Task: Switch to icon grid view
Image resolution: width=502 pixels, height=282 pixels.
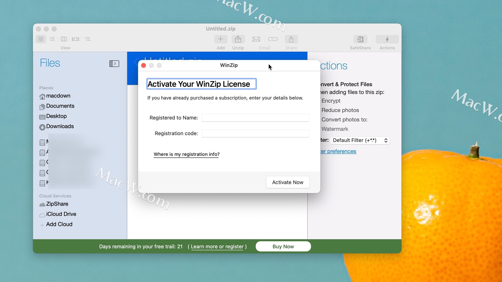Action: tap(41, 39)
